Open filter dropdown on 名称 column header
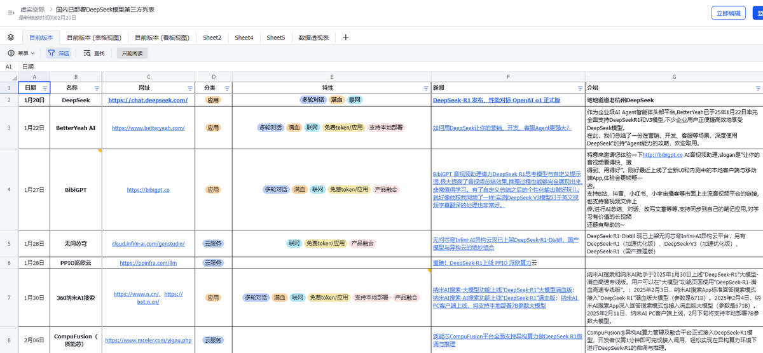The image size is (763, 353). 97,88
